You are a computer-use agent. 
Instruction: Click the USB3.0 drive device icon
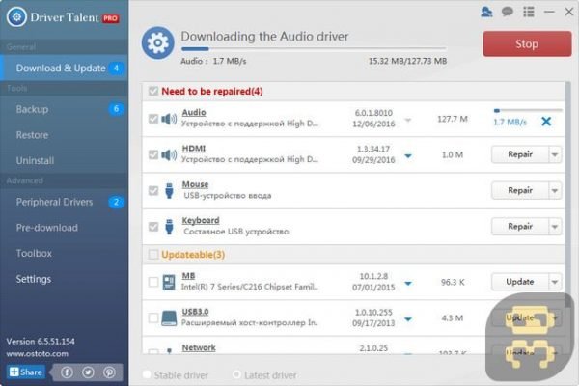169,318
